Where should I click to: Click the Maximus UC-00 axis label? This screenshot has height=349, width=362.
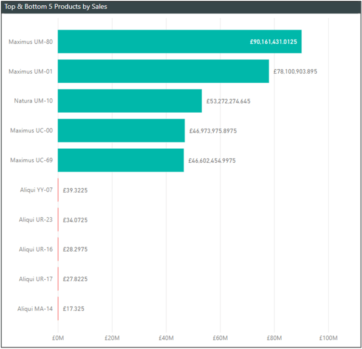(x=31, y=130)
